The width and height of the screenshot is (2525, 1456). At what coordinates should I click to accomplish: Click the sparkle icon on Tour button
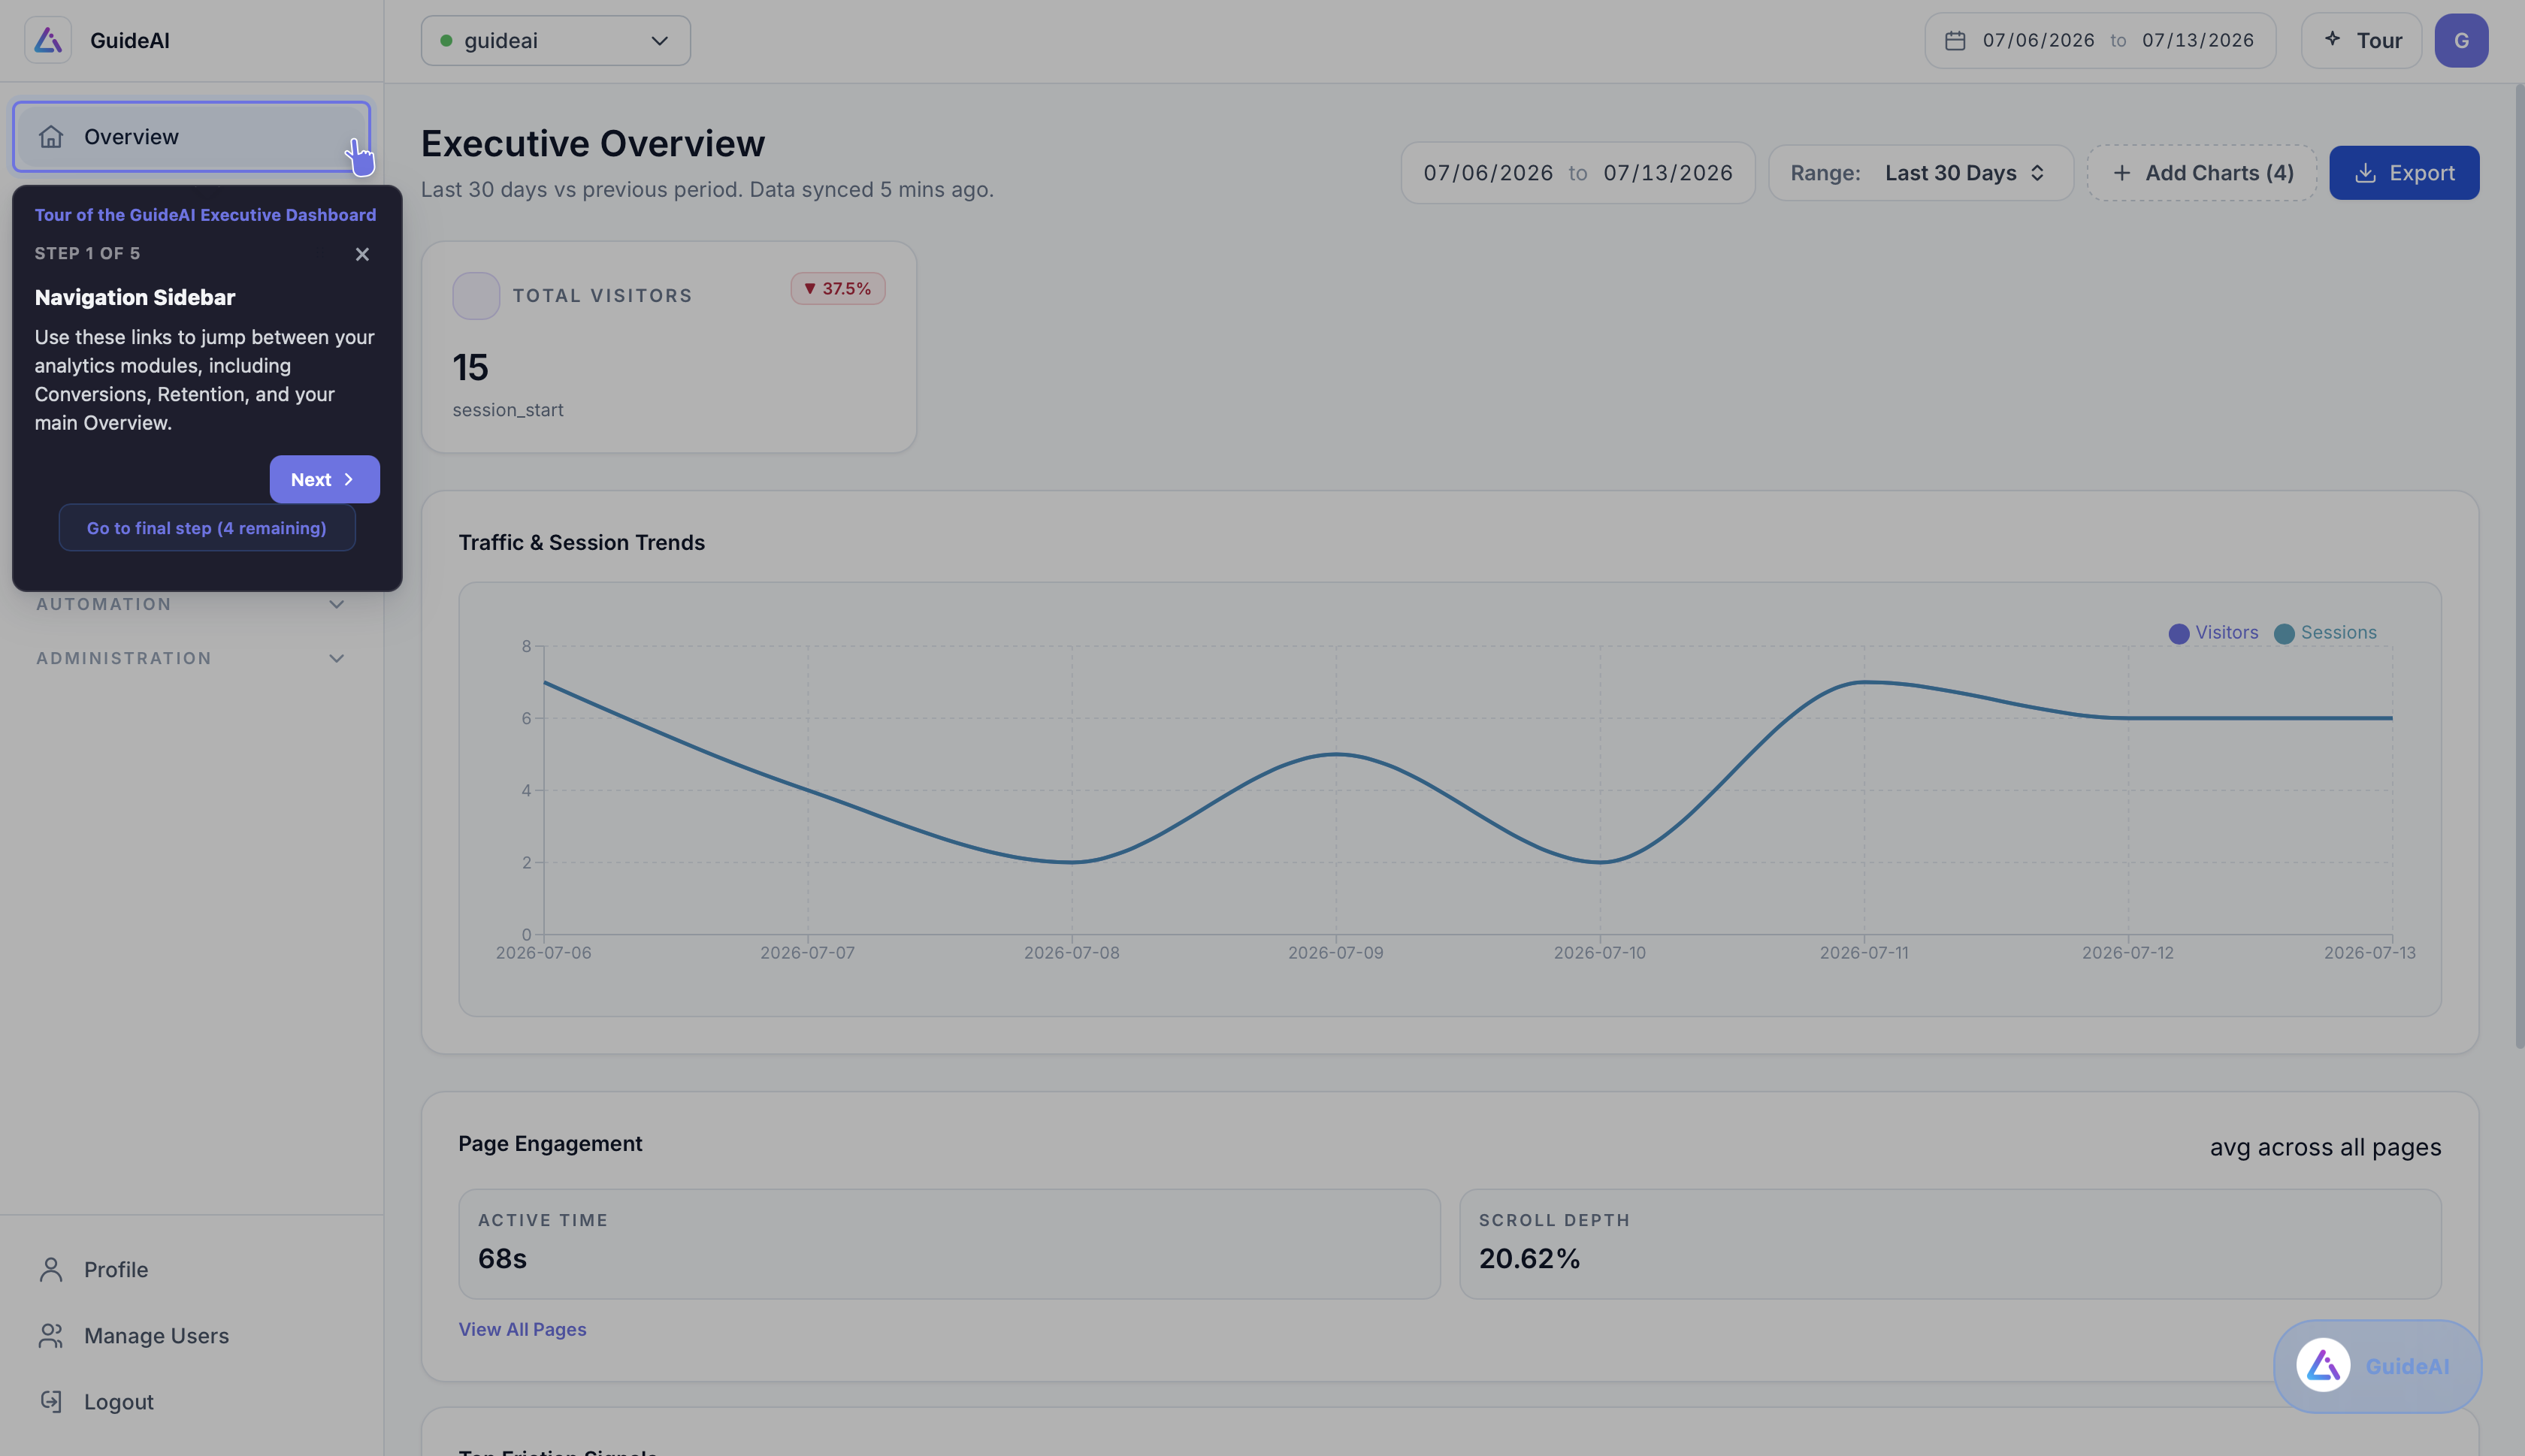[2333, 38]
